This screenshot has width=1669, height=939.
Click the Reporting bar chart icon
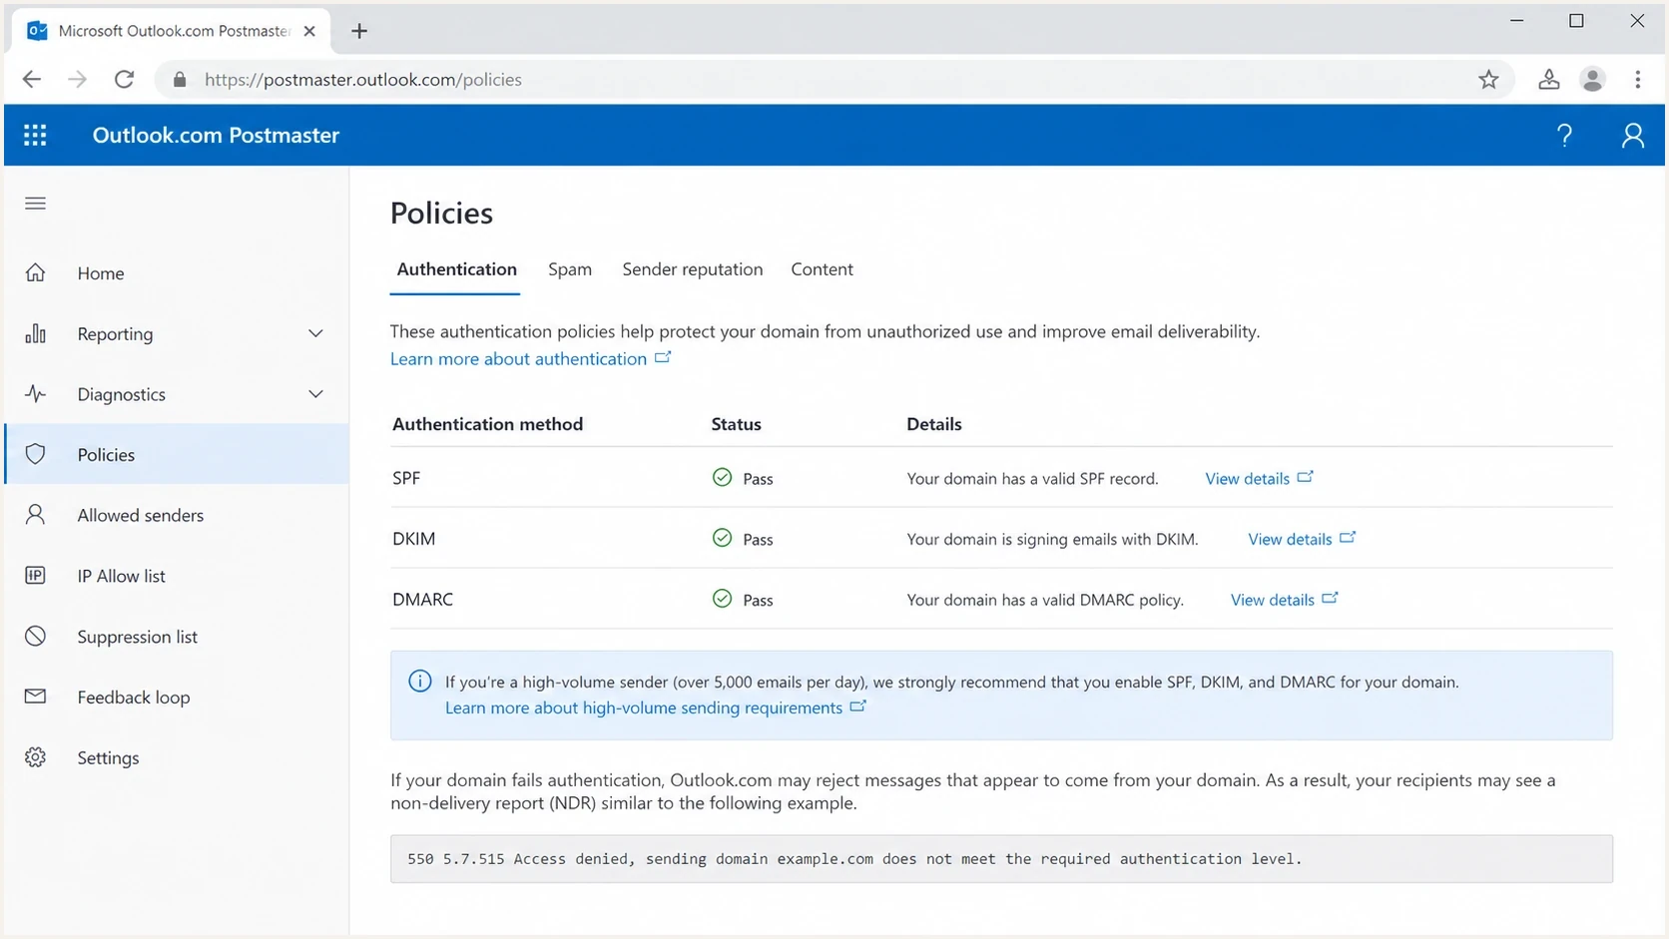pos(36,333)
